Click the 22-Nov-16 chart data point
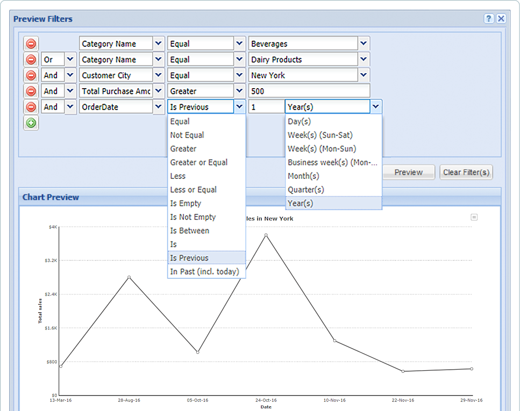This screenshot has width=520, height=411. [x=403, y=371]
